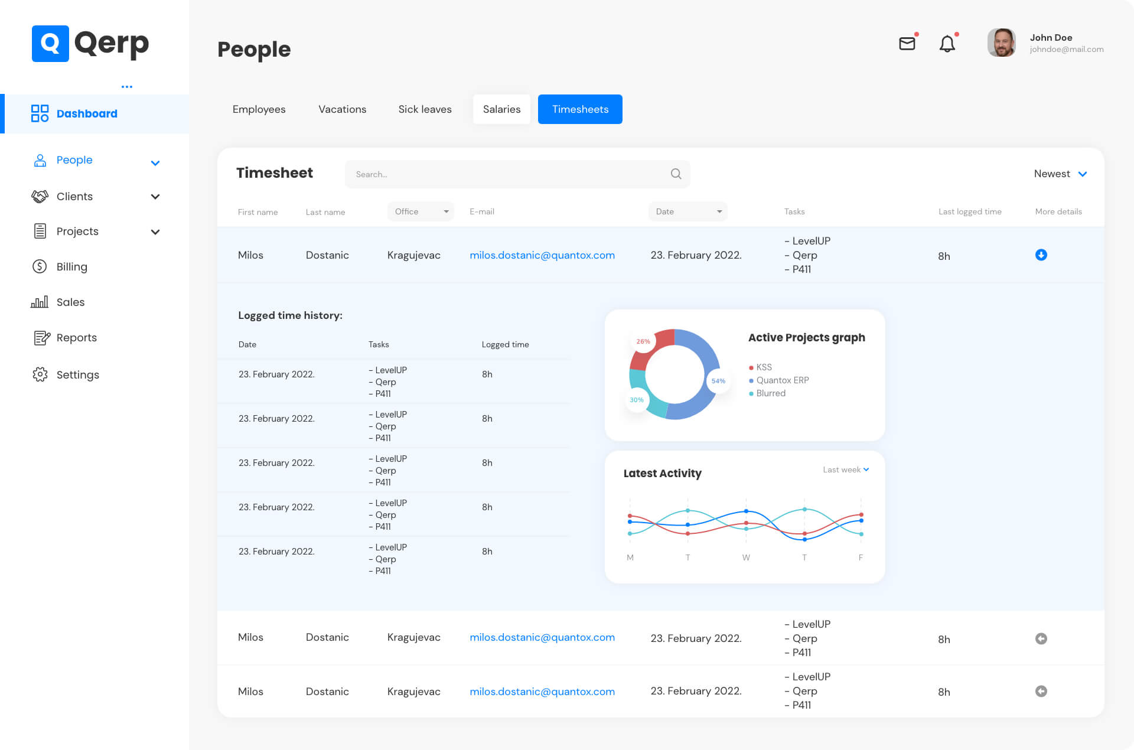This screenshot has width=1134, height=750.
Task: Click the search magnifier icon
Action: tap(676, 174)
